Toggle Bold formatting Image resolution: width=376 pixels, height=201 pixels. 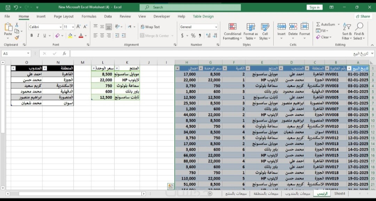pos(31,36)
